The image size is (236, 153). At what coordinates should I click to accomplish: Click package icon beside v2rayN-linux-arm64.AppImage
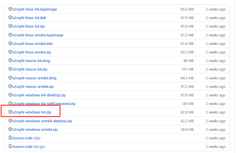pos(10,35)
